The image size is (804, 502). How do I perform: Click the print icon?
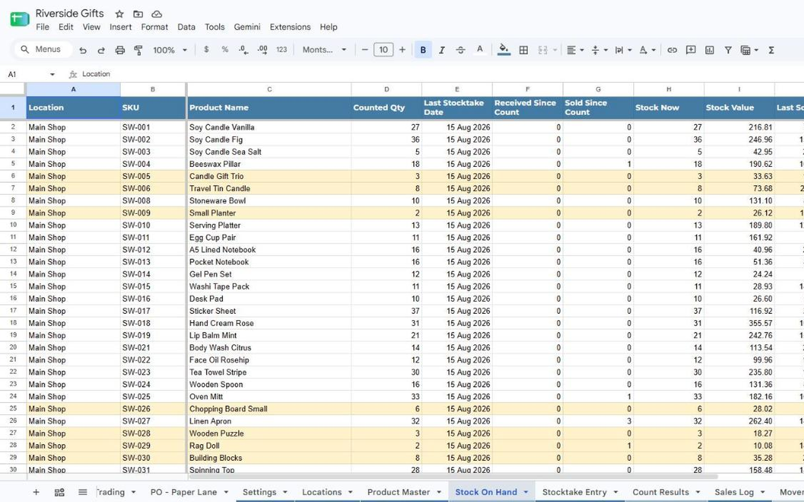[x=120, y=50]
